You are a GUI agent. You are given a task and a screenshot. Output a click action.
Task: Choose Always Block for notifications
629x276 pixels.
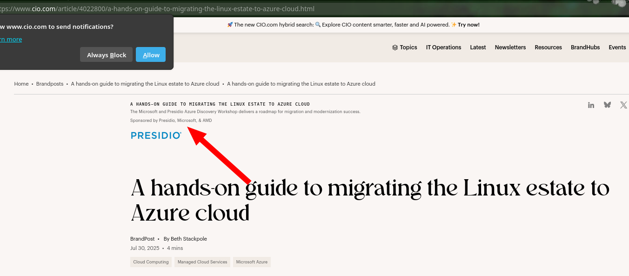107,55
